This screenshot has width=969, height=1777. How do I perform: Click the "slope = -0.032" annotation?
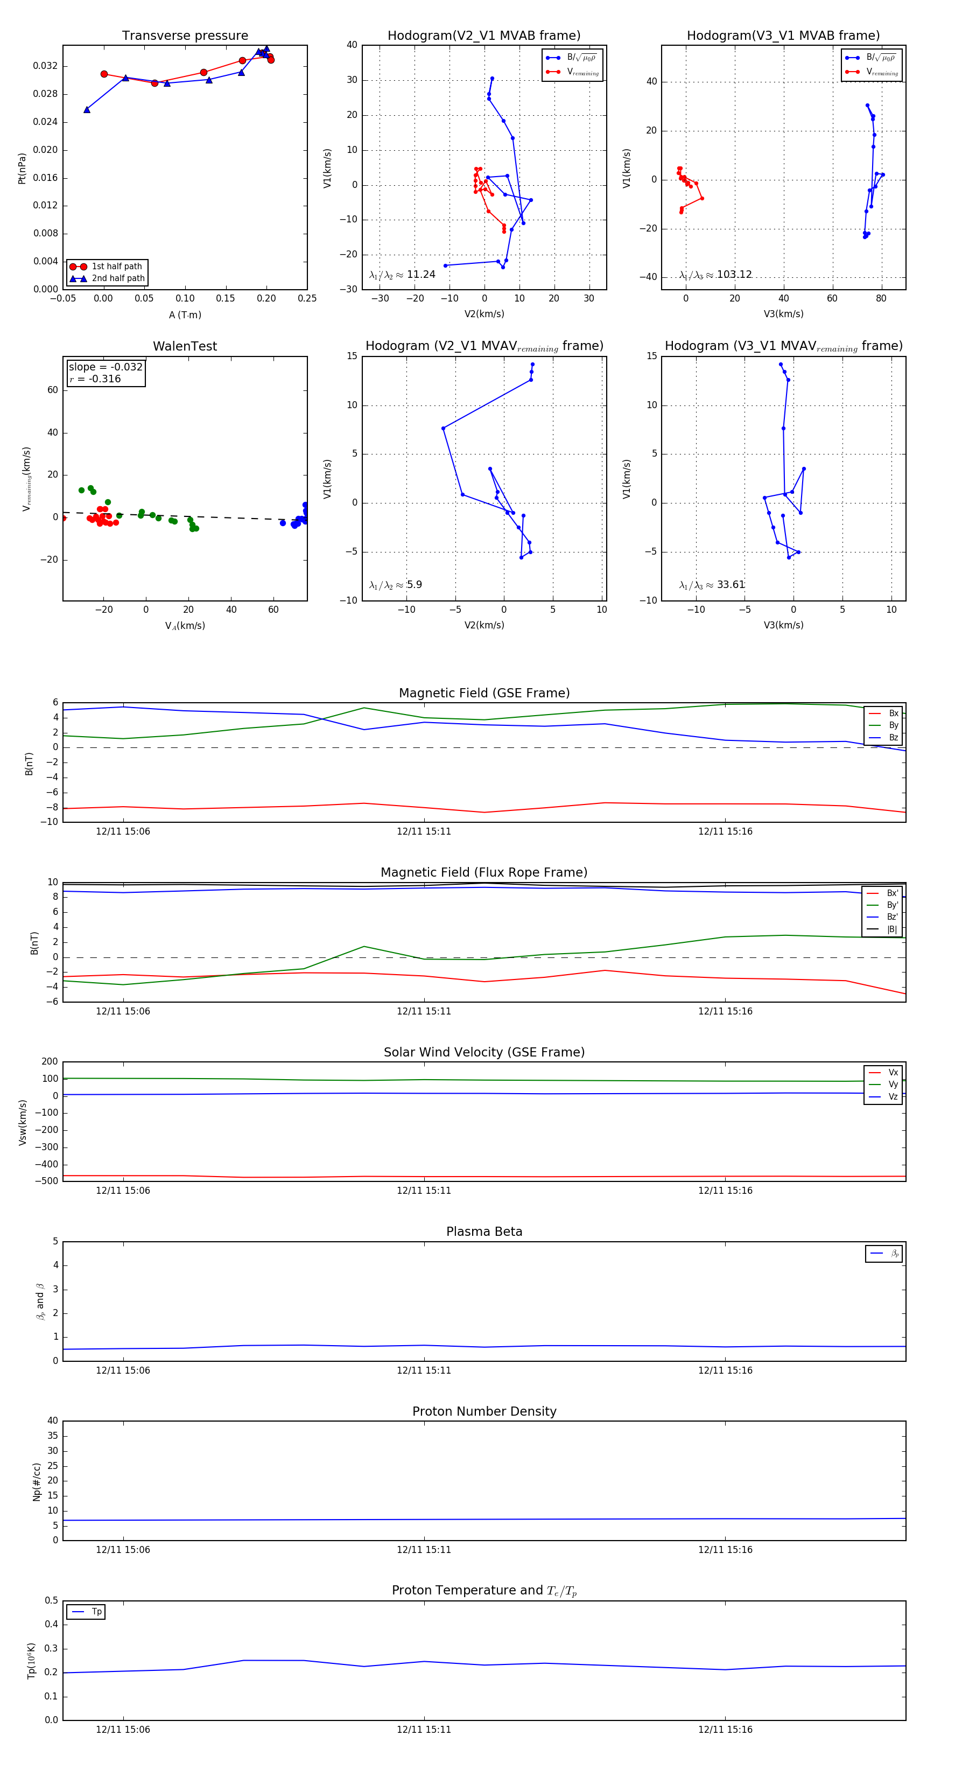coord(106,367)
